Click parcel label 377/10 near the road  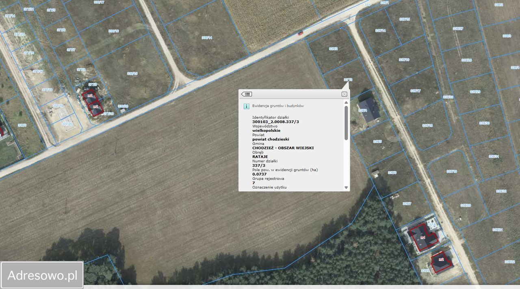click(x=108, y=114)
